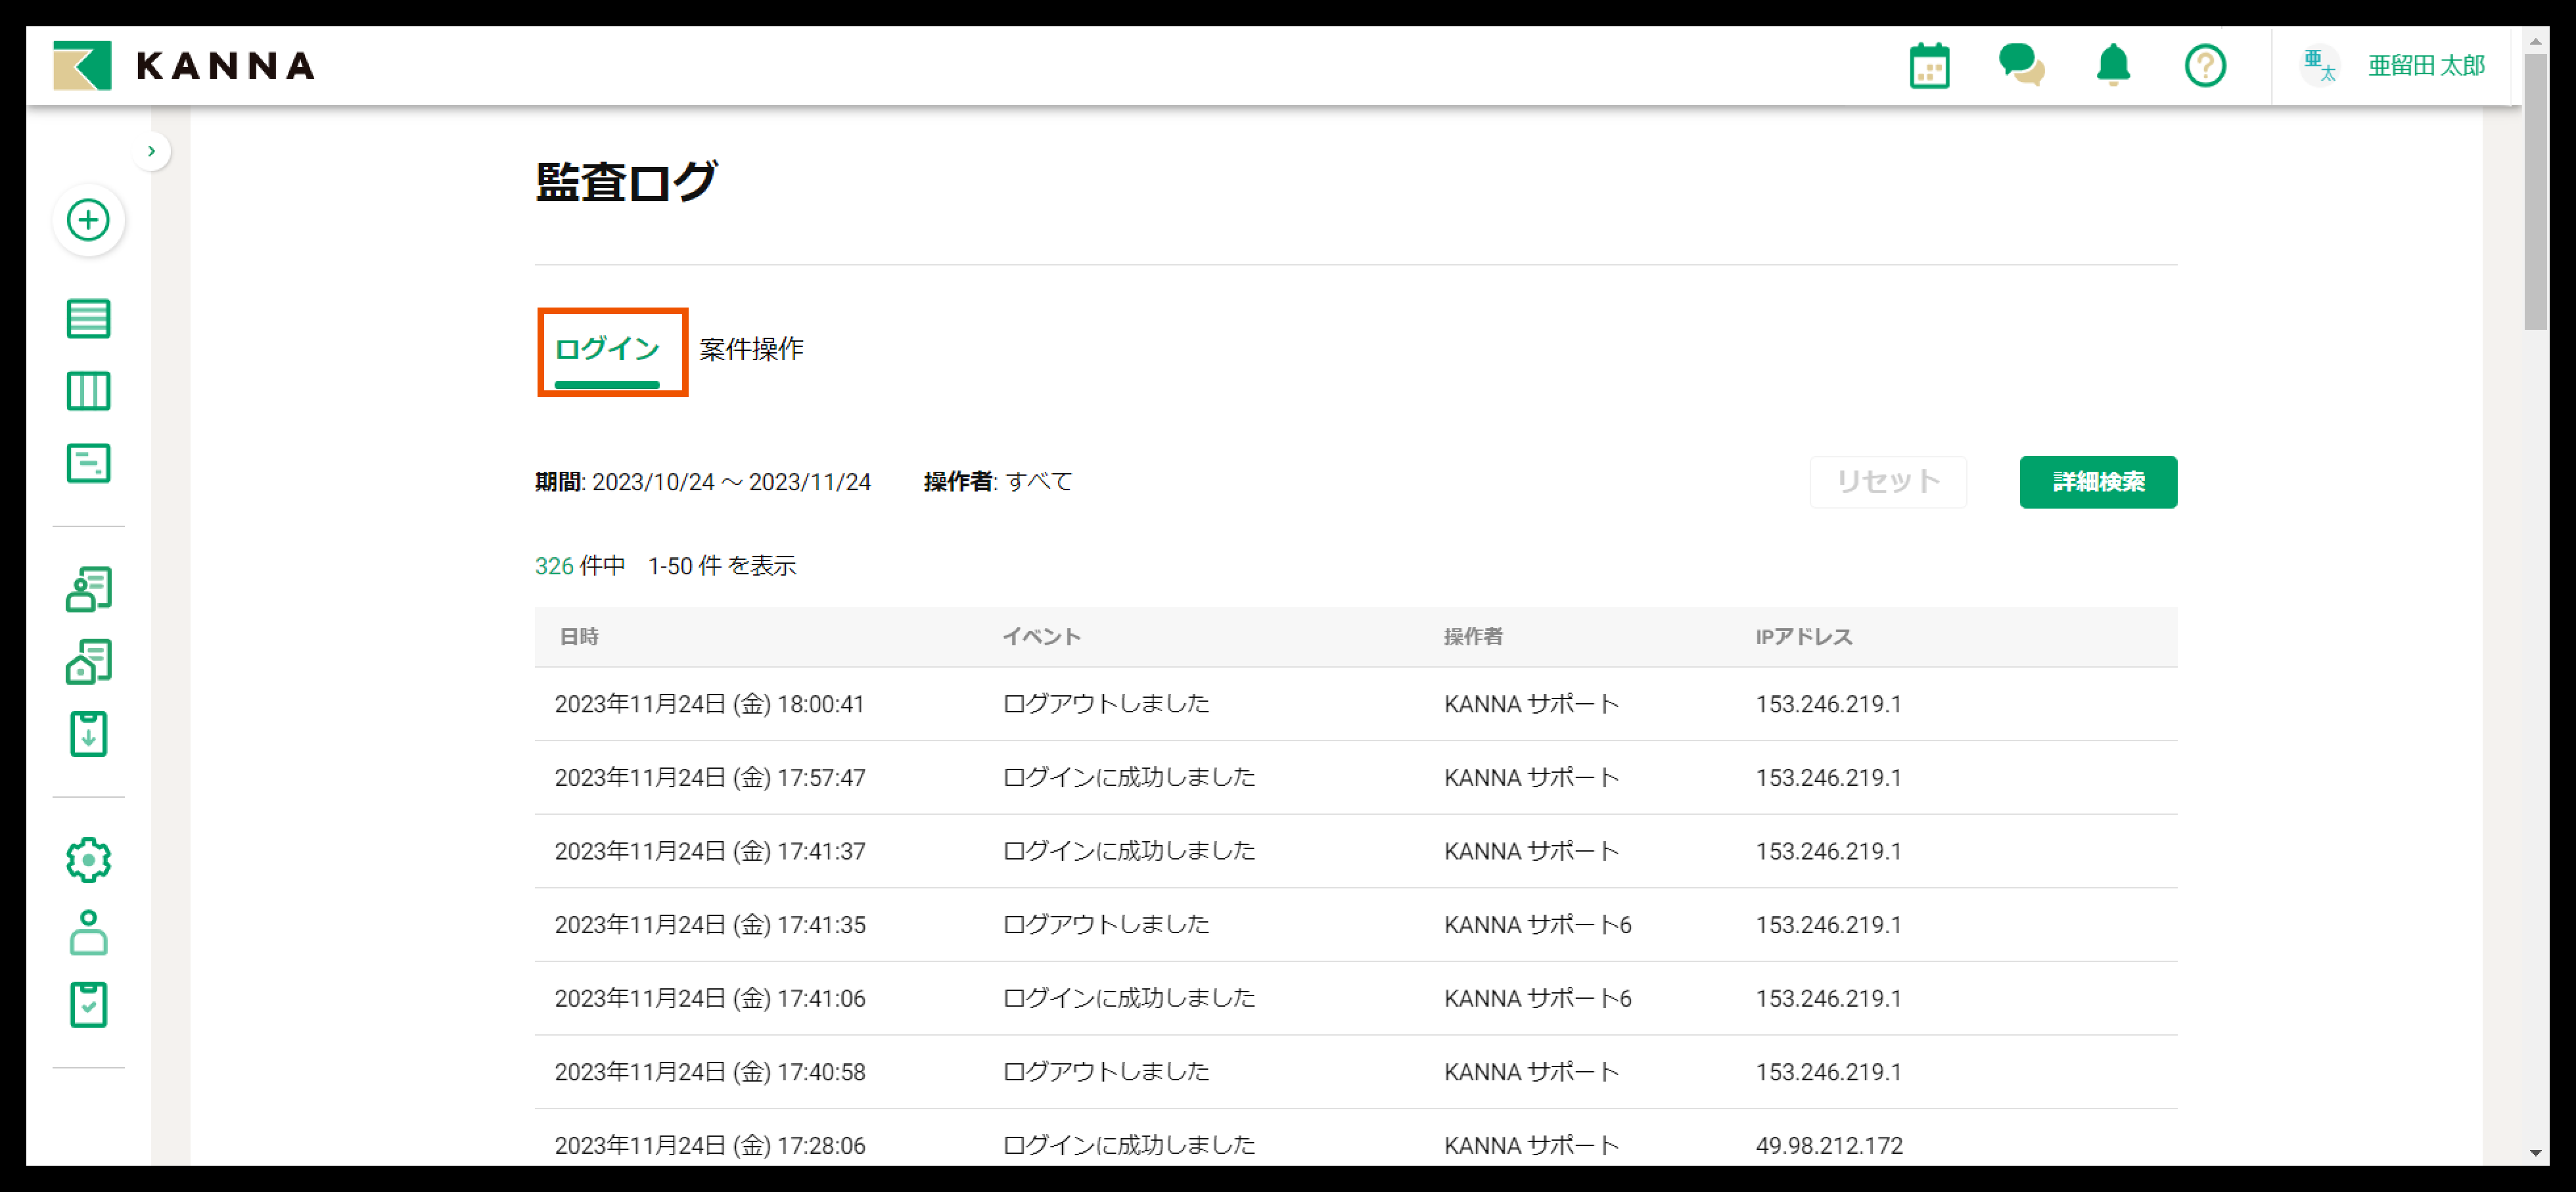Screen dimensions: 2576x1192
Task: Switch to the 案件操作 tab
Action: tap(751, 349)
